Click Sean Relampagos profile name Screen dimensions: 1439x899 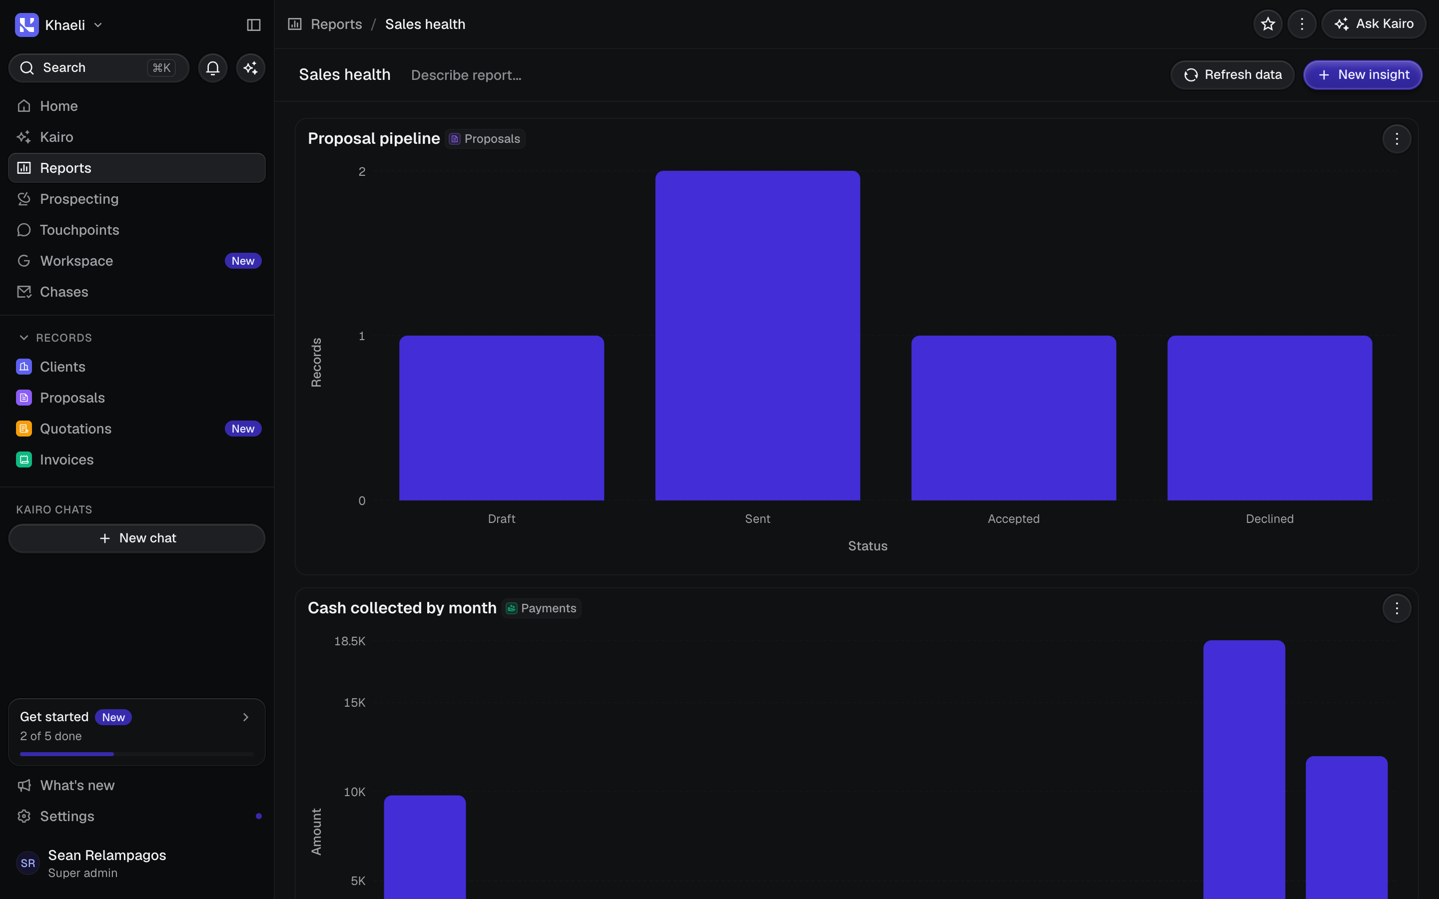(x=107, y=855)
